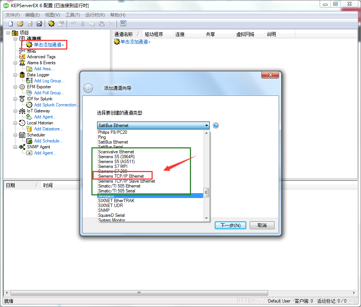Click the Scheduler calendar icon
361x307 pixels.
coord(22,135)
